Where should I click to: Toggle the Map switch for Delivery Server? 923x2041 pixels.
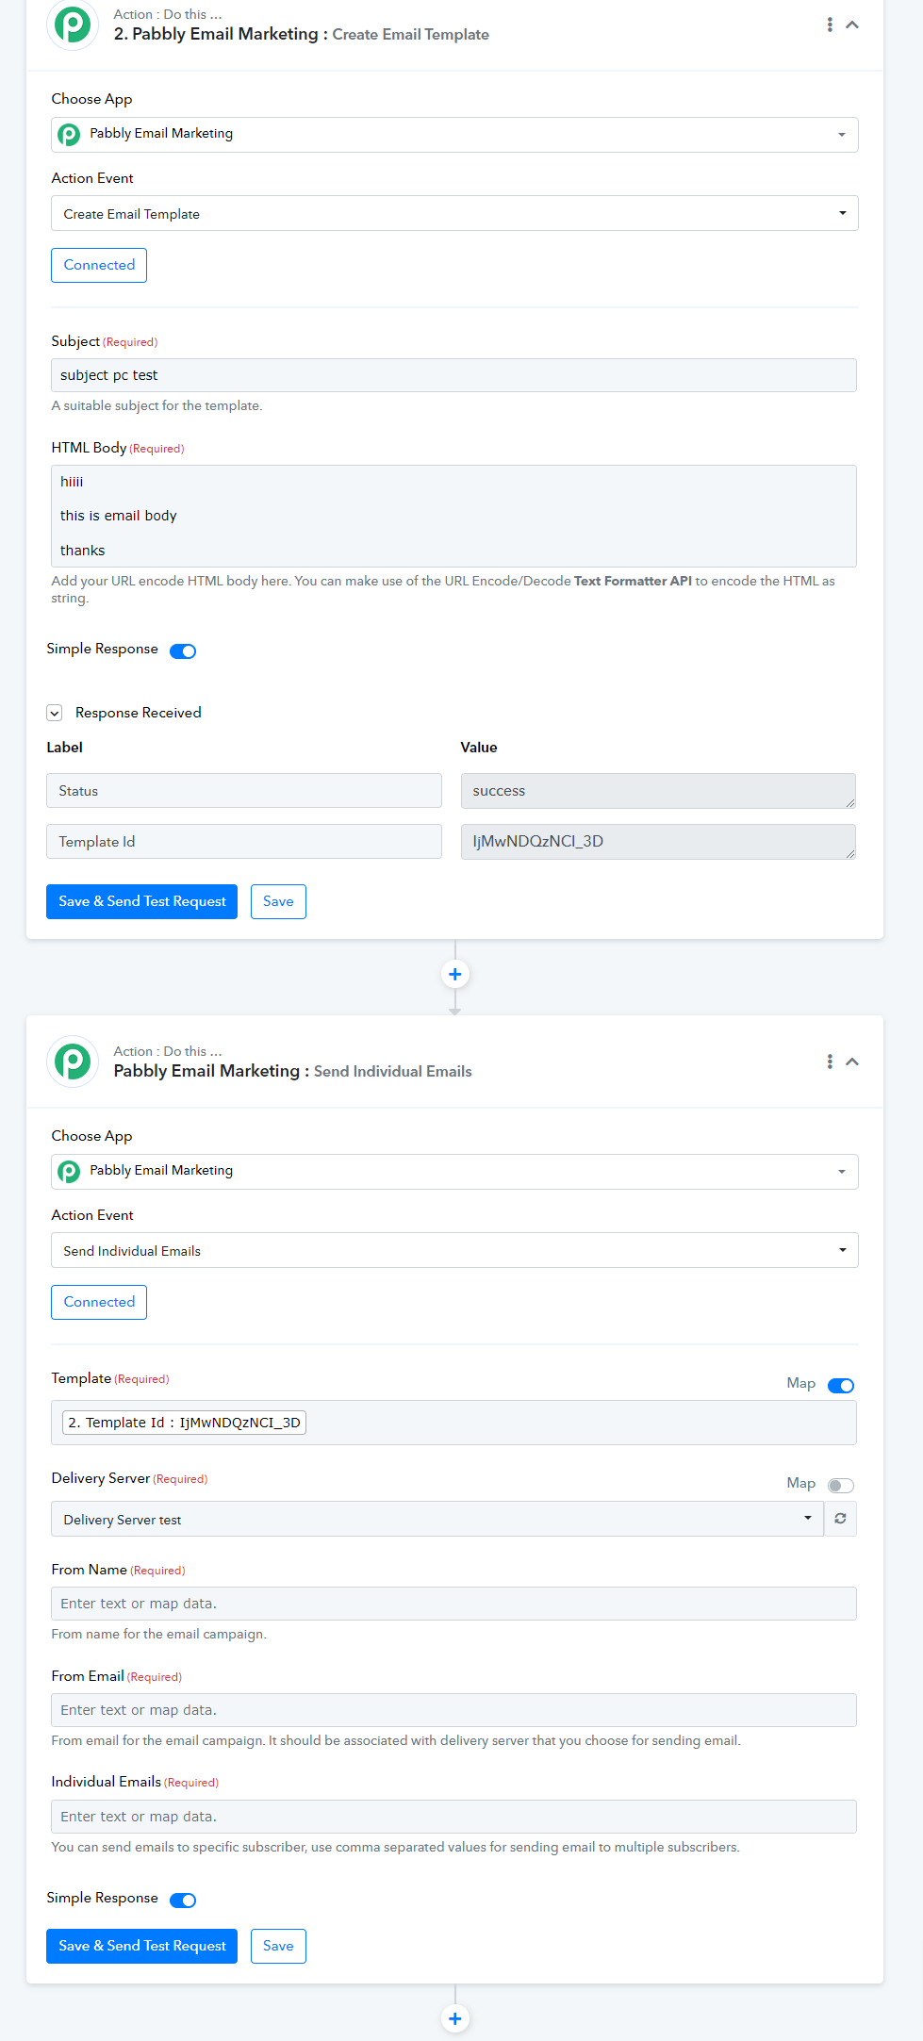click(x=841, y=1486)
